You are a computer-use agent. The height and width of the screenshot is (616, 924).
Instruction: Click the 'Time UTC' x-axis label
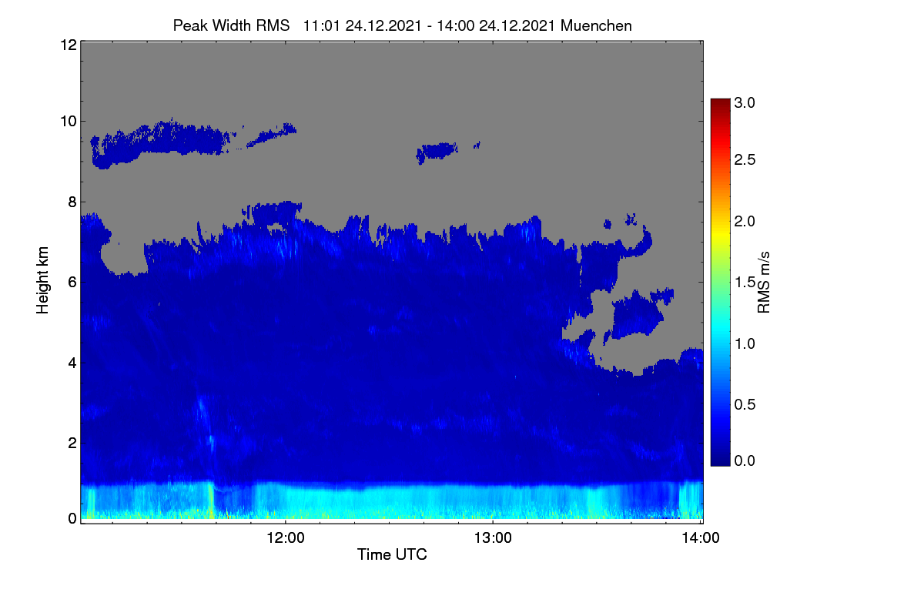tap(392, 554)
